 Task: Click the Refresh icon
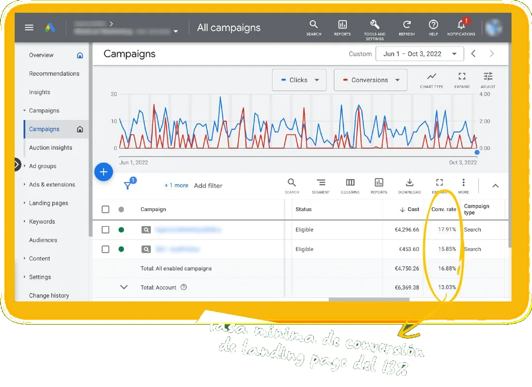tap(407, 28)
